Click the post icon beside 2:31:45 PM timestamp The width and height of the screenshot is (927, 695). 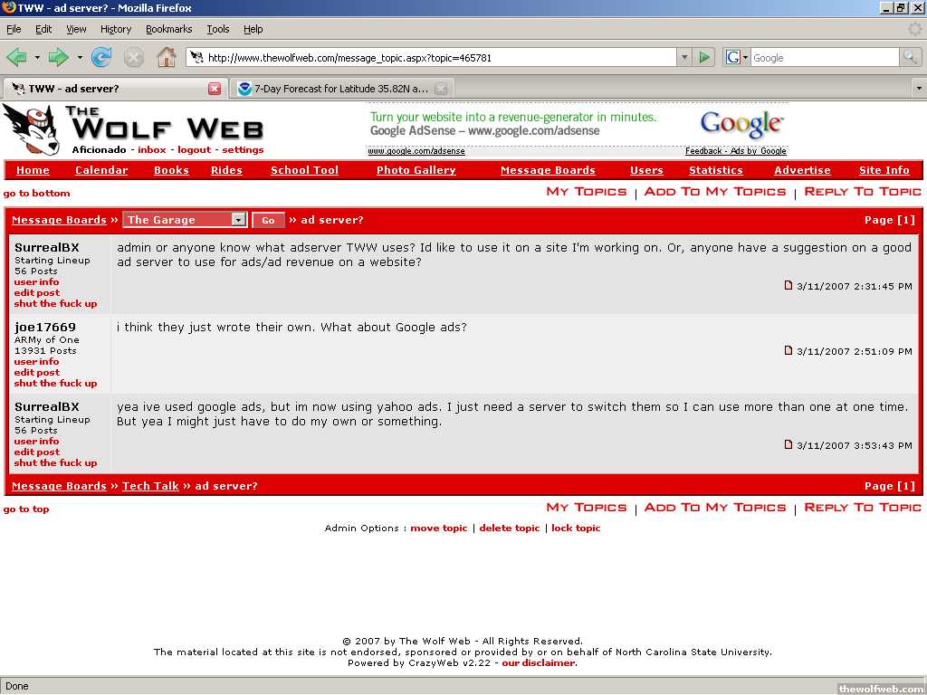(x=788, y=286)
